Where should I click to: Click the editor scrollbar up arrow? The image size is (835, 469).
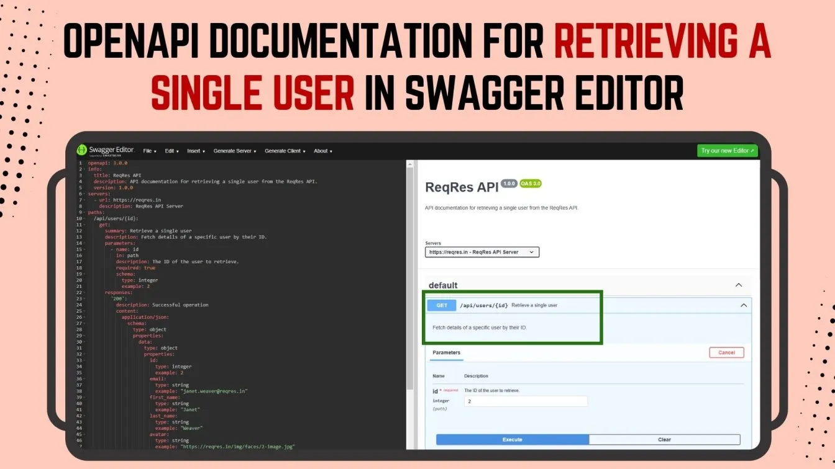[409, 163]
